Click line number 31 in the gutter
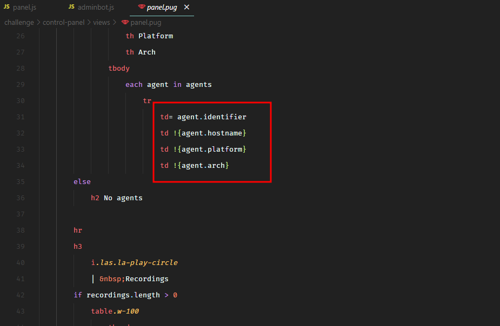 point(21,117)
